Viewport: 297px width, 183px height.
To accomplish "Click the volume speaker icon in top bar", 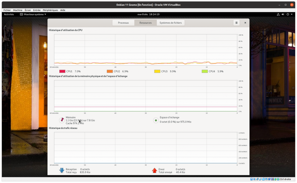I will click(283, 14).
